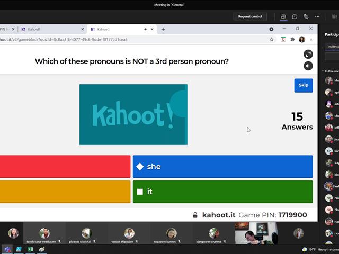
Task: Open meeting chat conversation icon
Action: pos(295,16)
